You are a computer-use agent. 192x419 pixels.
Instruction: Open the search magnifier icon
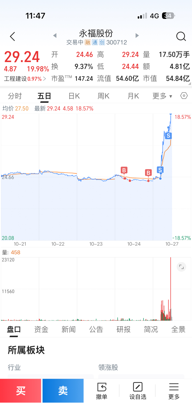(x=181, y=37)
